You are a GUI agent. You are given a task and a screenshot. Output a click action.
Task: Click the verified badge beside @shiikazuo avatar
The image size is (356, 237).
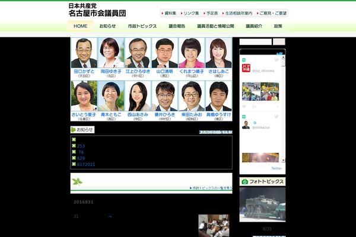point(255,123)
